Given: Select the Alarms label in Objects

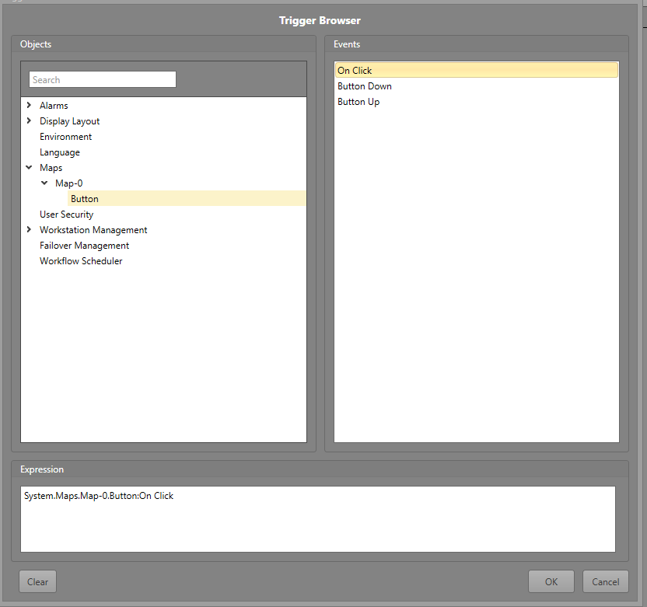Looking at the screenshot, I should pos(54,106).
